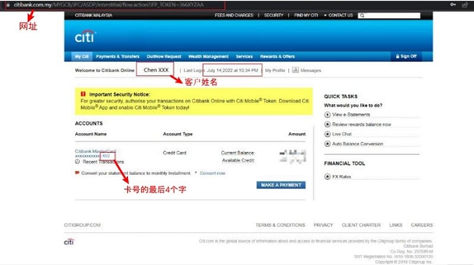Open View e-Statements quick task
The height and width of the screenshot is (265, 474).
[x=351, y=115]
